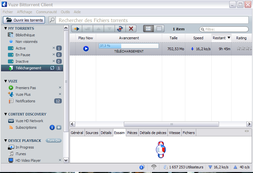Open In Progress under Device Playback
This screenshot has height=173, width=253.
pyautogui.click(x=25, y=147)
